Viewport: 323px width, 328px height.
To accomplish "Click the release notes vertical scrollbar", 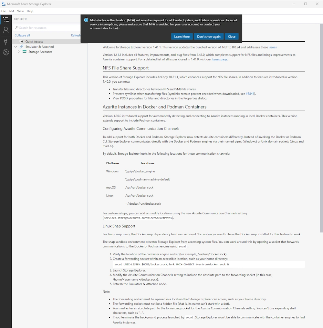I will (x=321, y=129).
